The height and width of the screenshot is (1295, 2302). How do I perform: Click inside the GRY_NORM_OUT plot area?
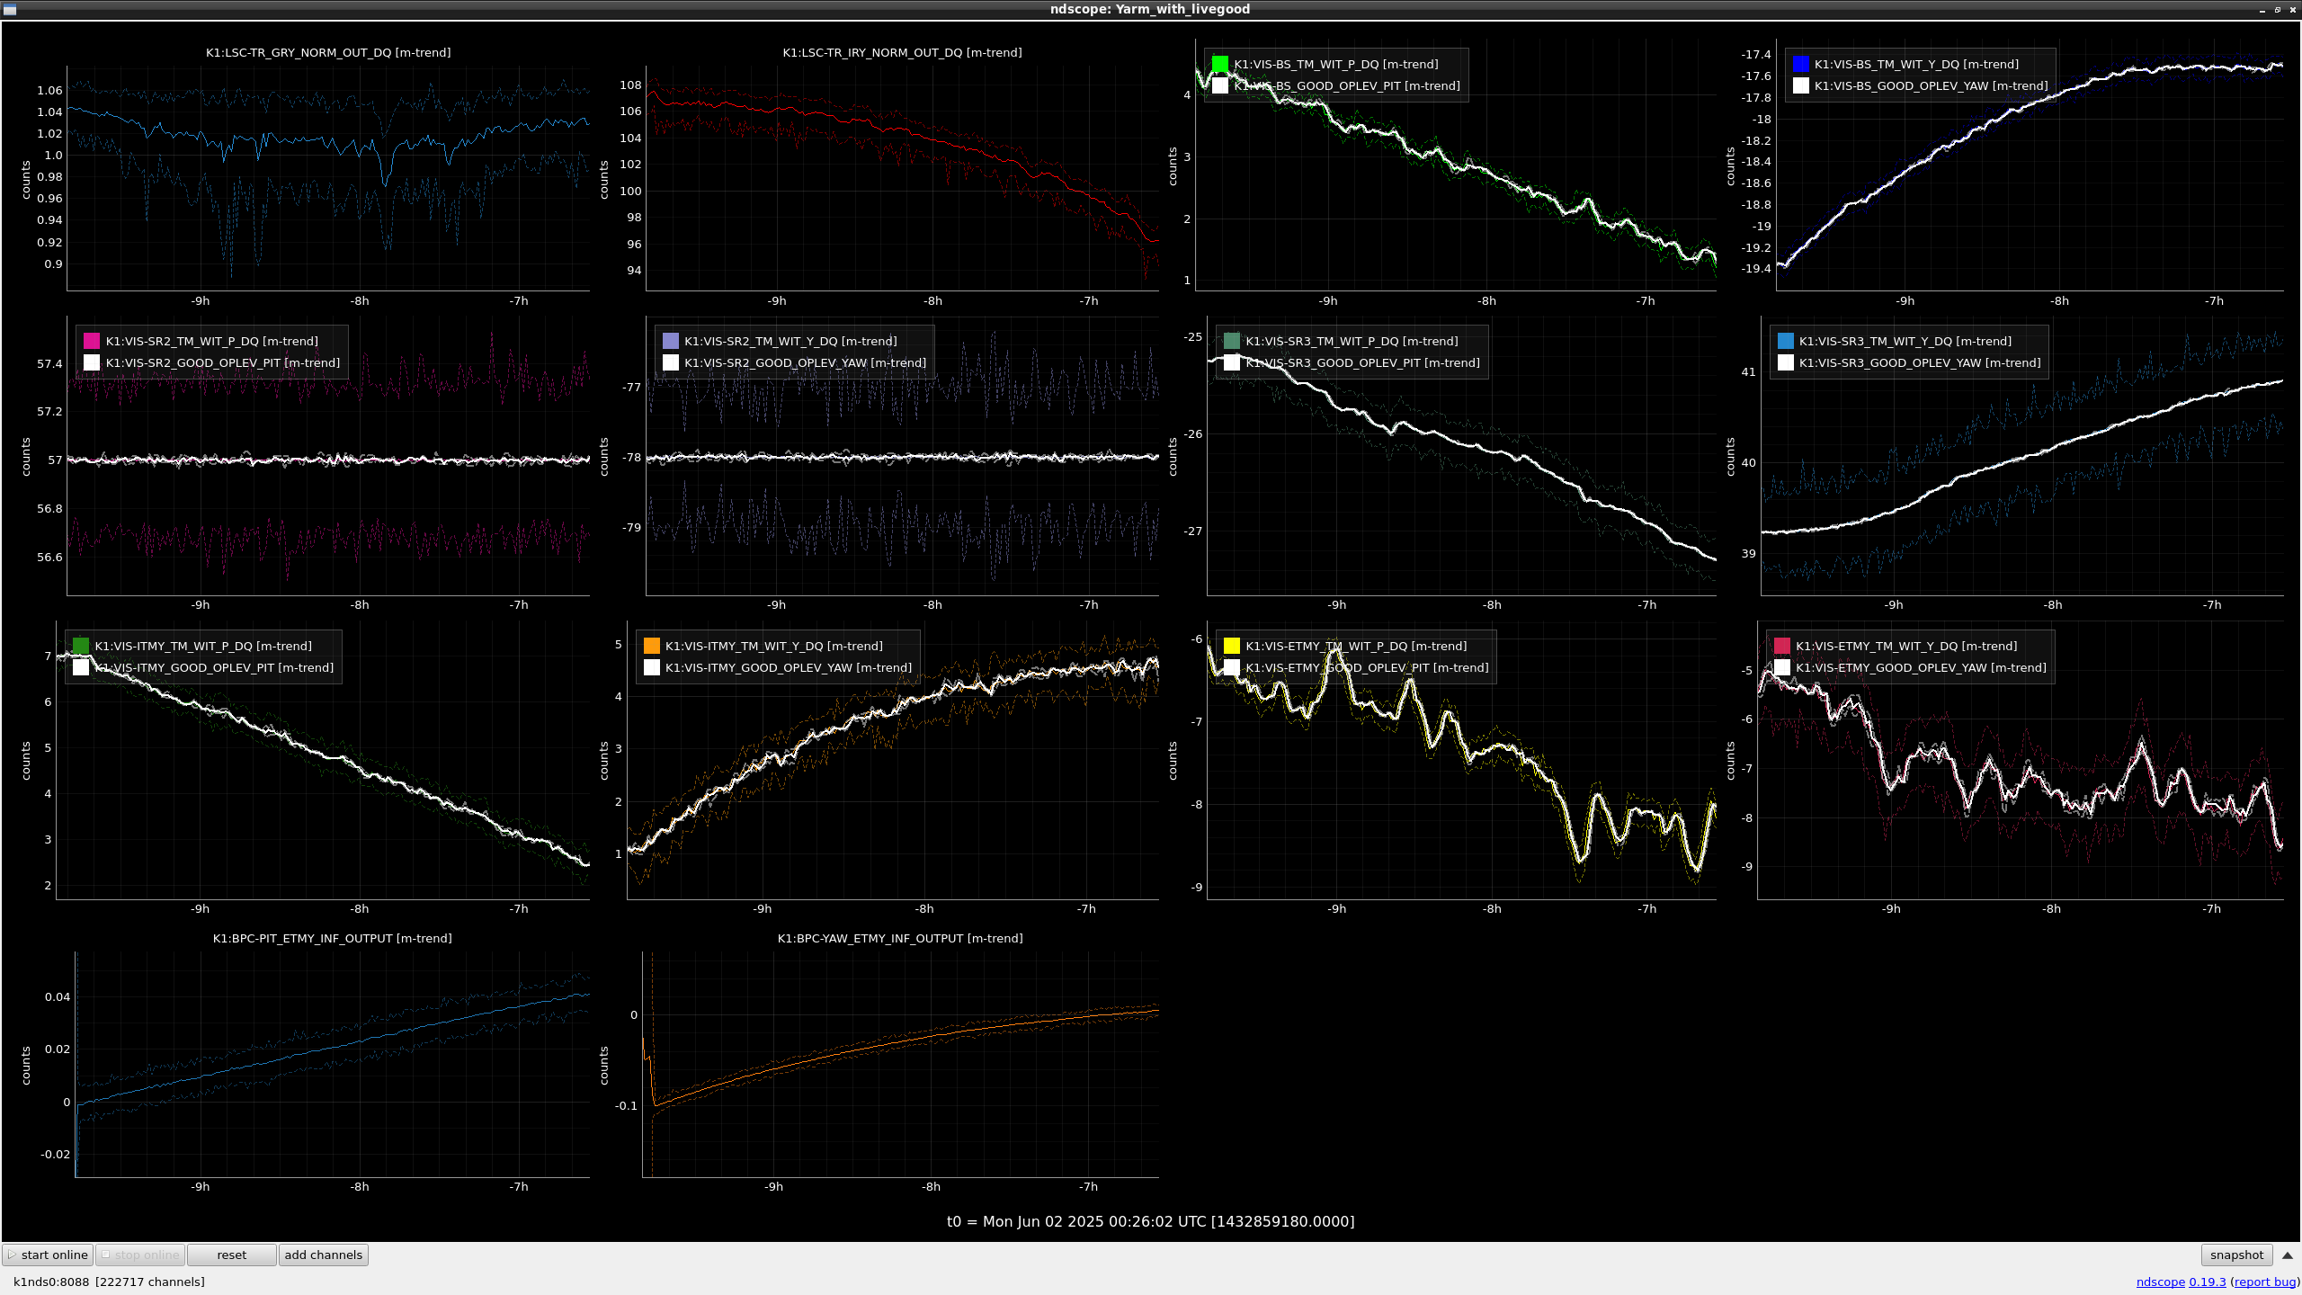[x=328, y=180]
